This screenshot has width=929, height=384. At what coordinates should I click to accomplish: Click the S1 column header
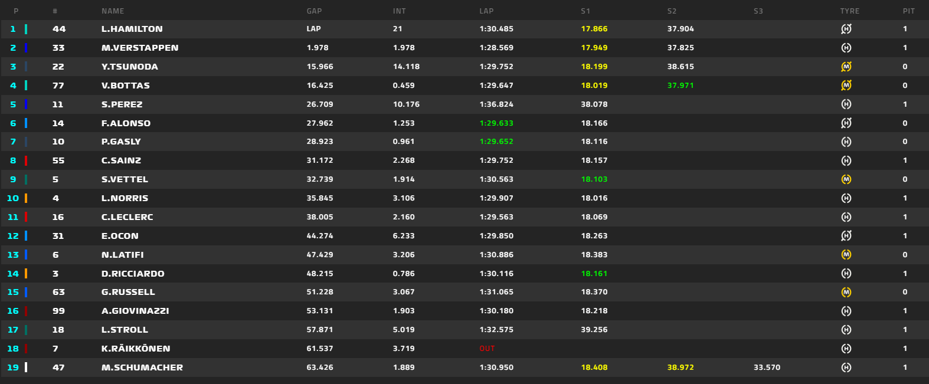(585, 11)
